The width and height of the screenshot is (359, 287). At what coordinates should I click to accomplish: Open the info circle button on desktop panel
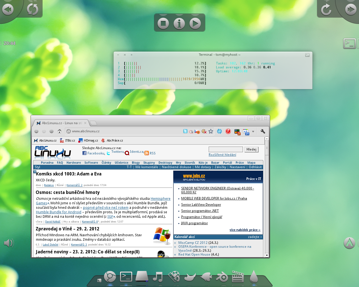pos(179,24)
